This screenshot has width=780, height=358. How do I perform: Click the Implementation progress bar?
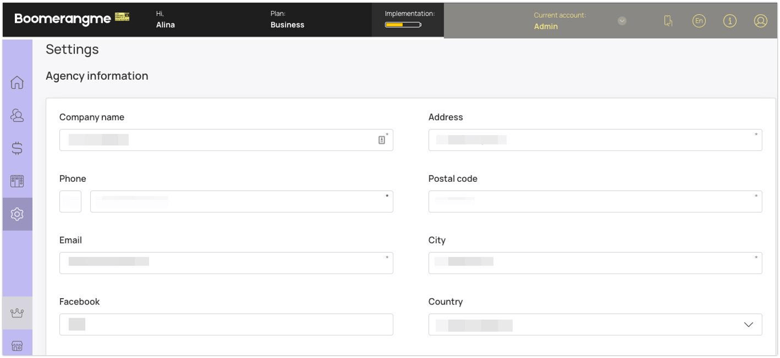pyautogui.click(x=403, y=25)
